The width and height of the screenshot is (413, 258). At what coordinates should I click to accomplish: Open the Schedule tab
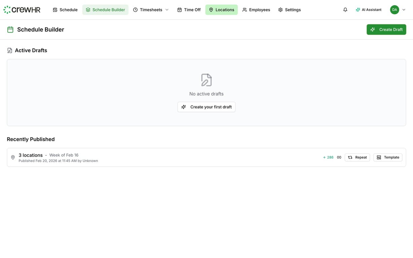(65, 10)
